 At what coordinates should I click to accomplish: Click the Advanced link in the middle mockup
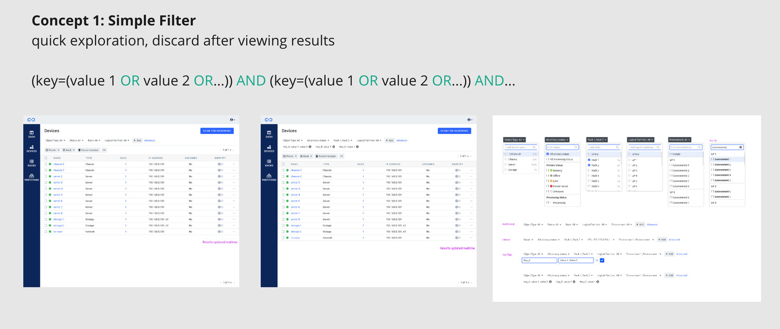pyautogui.click(x=402, y=140)
